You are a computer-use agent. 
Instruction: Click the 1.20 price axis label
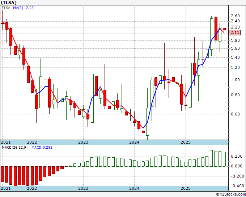pos(235,67)
